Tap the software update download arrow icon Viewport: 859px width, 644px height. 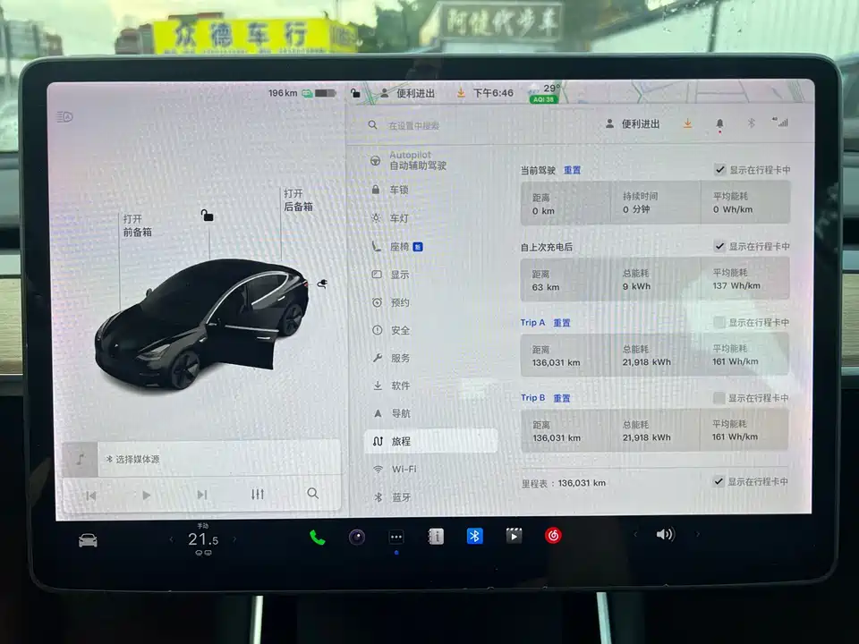pyautogui.click(x=687, y=123)
